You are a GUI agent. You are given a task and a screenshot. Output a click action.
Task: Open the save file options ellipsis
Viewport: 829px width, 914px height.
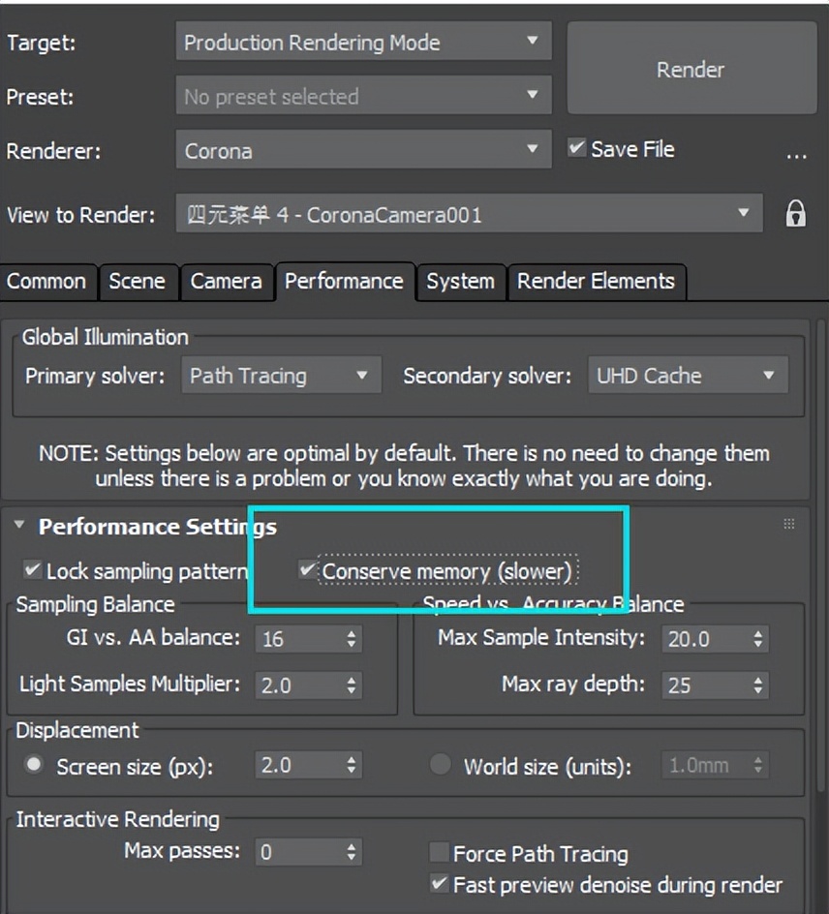pyautogui.click(x=796, y=156)
